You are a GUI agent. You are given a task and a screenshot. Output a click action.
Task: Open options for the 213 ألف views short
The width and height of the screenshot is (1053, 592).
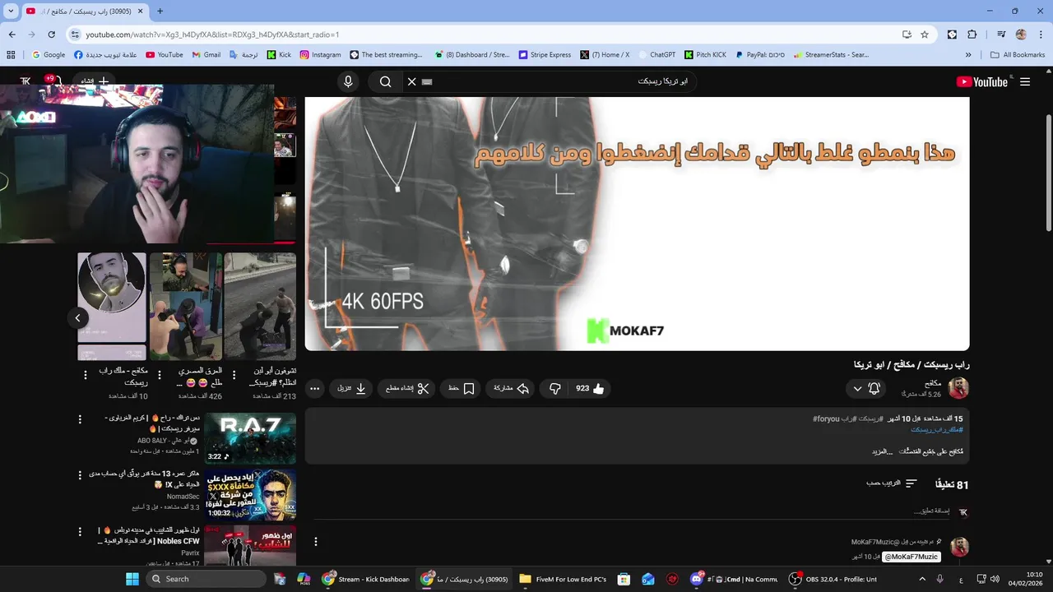tap(234, 375)
